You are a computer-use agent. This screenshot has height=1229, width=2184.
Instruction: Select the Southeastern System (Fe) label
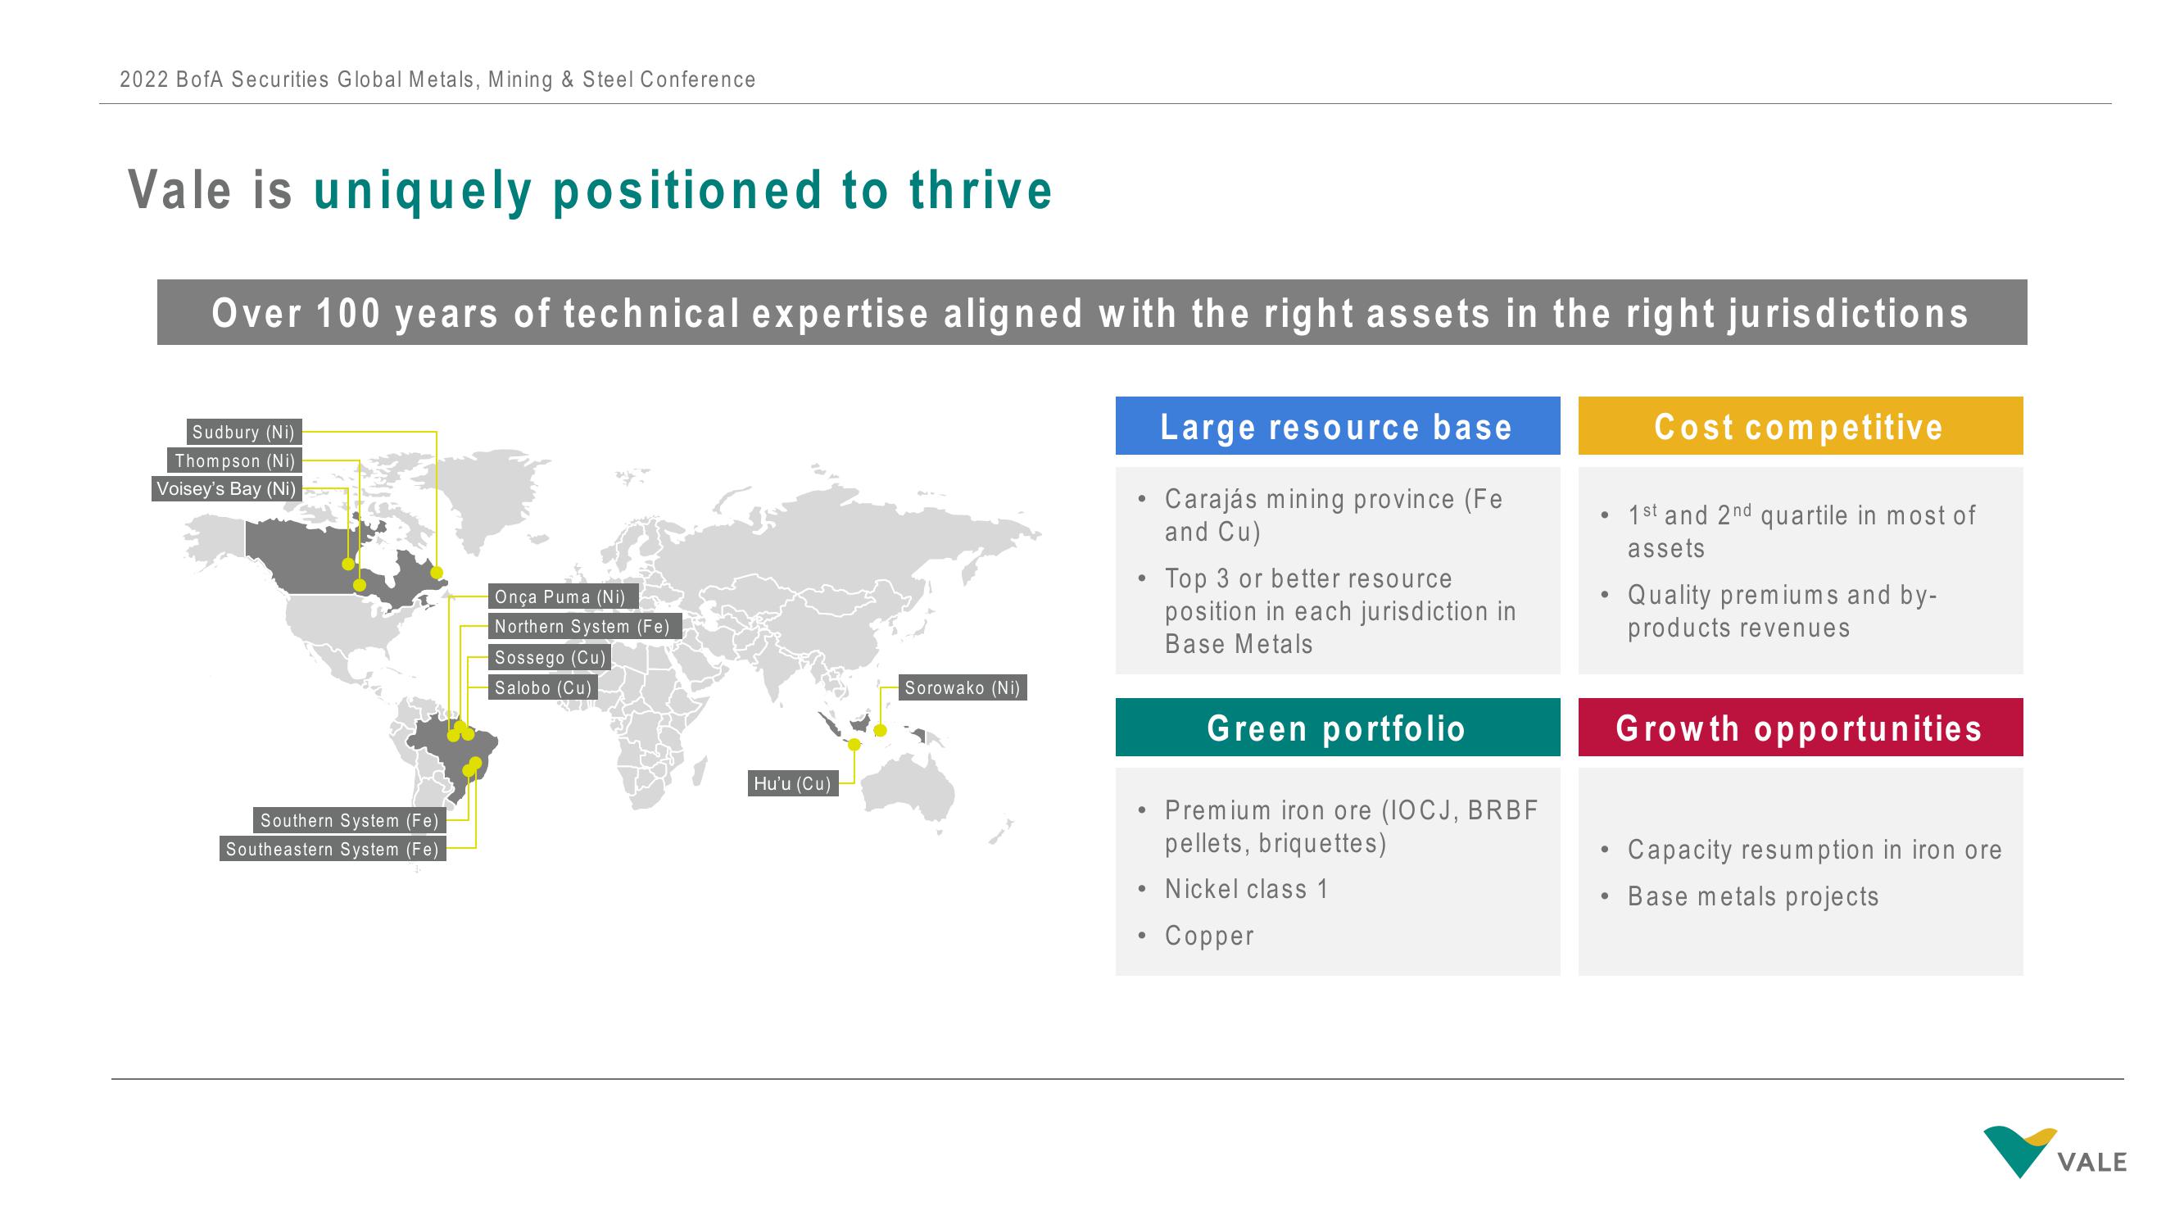pyautogui.click(x=333, y=848)
